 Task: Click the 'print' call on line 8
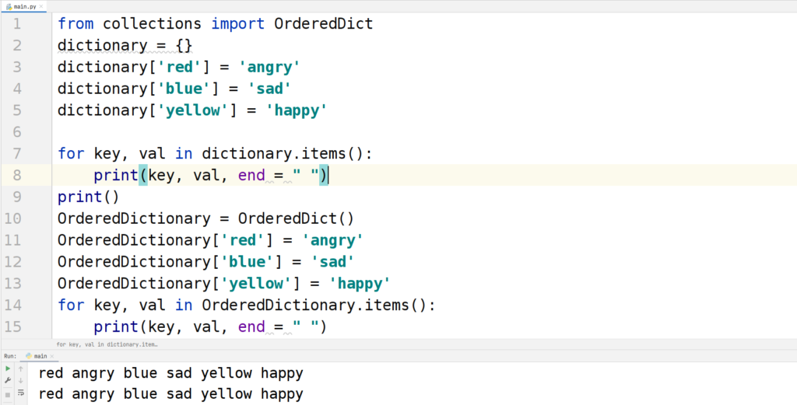(x=116, y=175)
